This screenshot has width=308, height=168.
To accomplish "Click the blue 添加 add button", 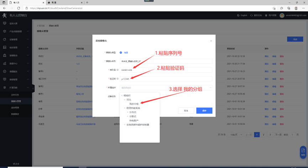I will click(295, 39).
